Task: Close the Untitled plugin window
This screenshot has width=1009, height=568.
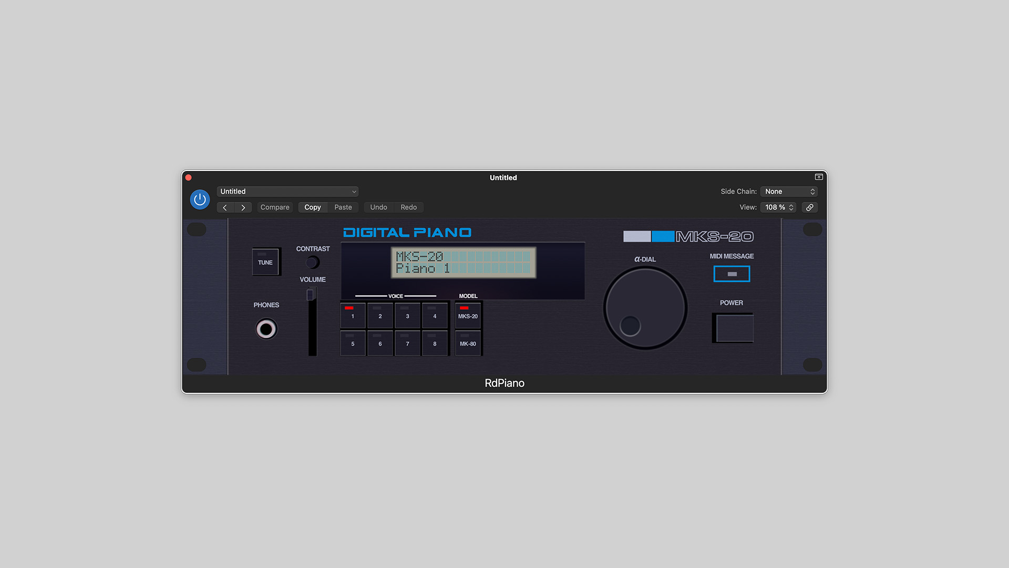Action: [x=189, y=178]
